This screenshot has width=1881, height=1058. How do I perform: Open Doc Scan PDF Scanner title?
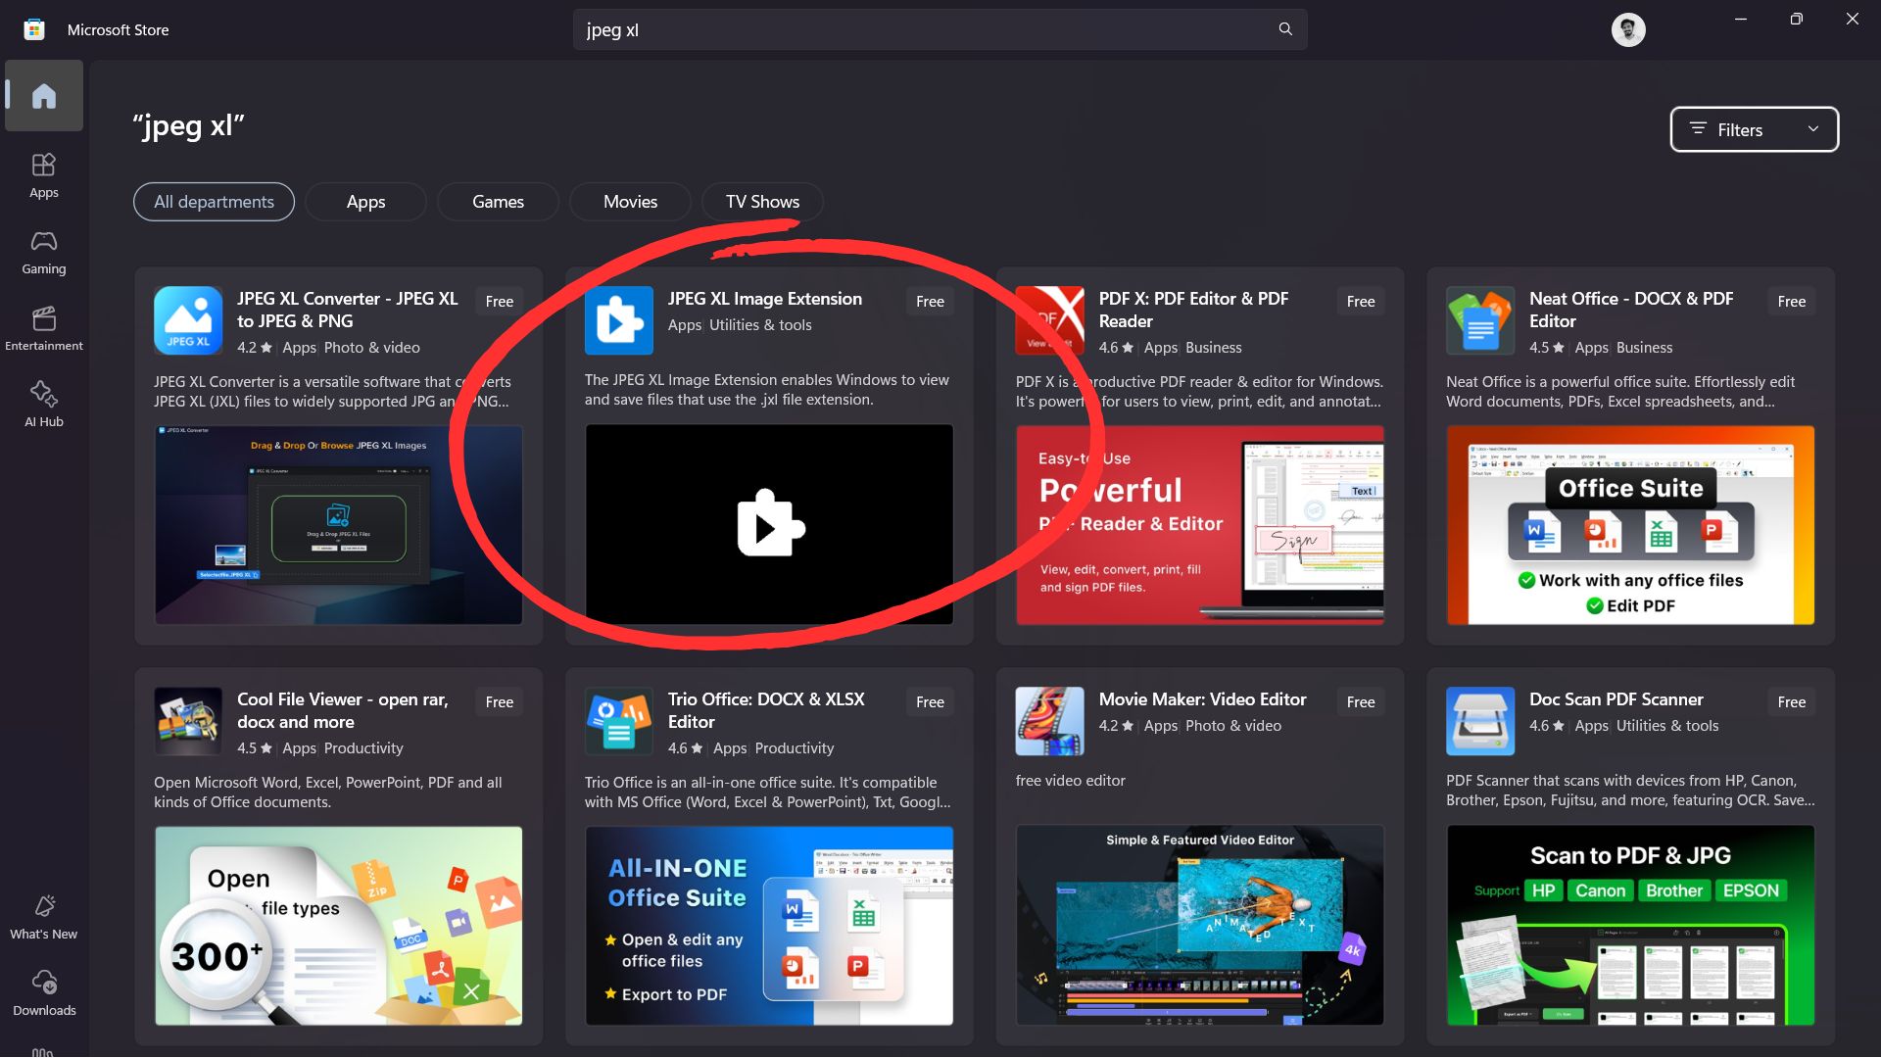coord(1616,699)
